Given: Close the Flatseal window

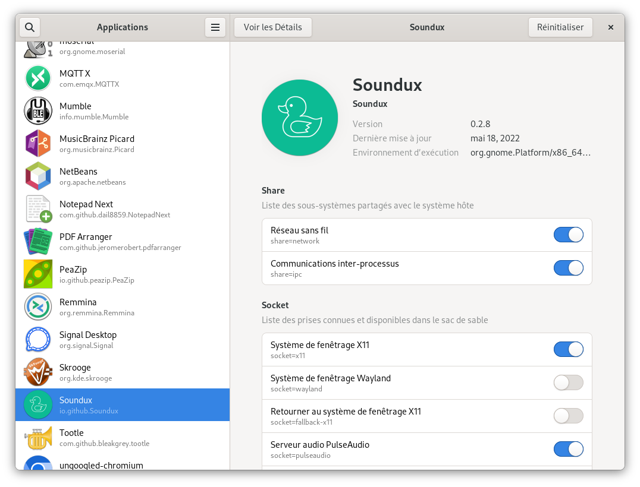Looking at the screenshot, I should pyautogui.click(x=611, y=27).
